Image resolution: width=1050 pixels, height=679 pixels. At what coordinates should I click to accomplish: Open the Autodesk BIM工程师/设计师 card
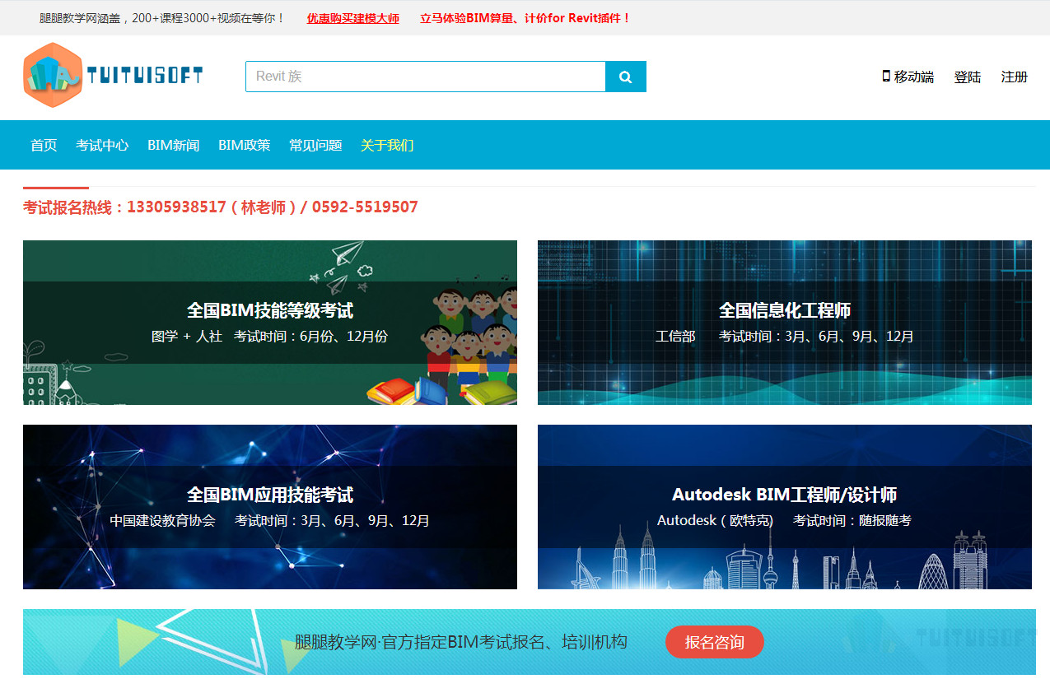pos(785,507)
